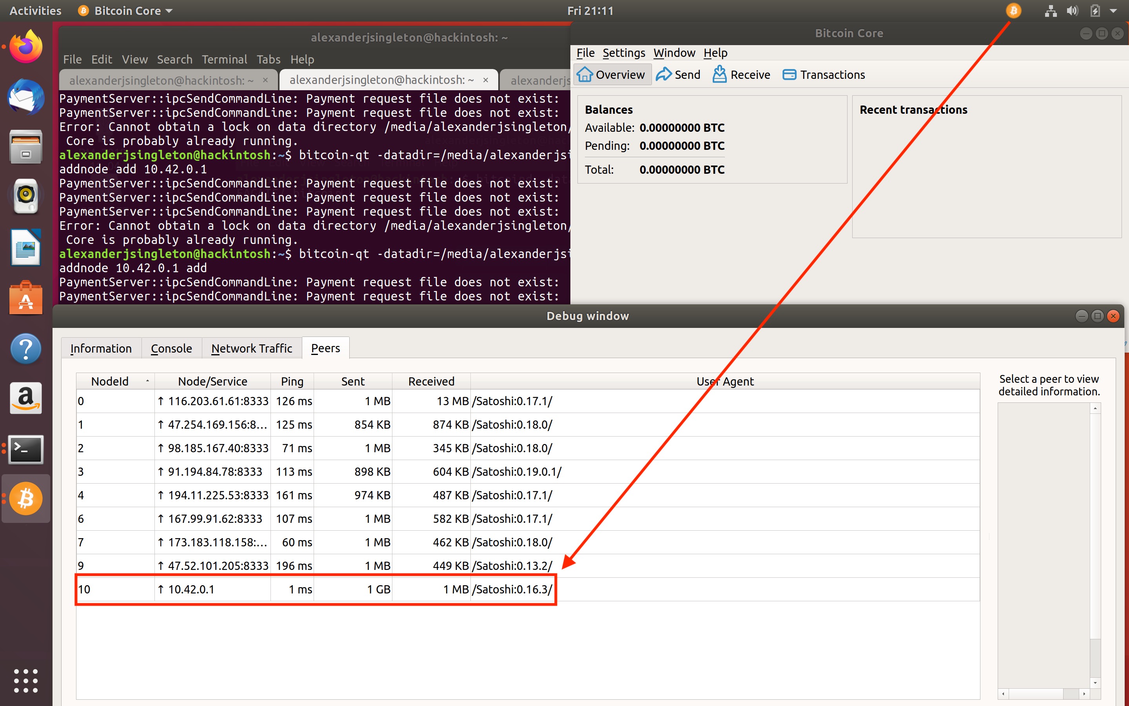This screenshot has height=706, width=1129.
Task: Open Firefox from the dock
Action: coord(26,47)
